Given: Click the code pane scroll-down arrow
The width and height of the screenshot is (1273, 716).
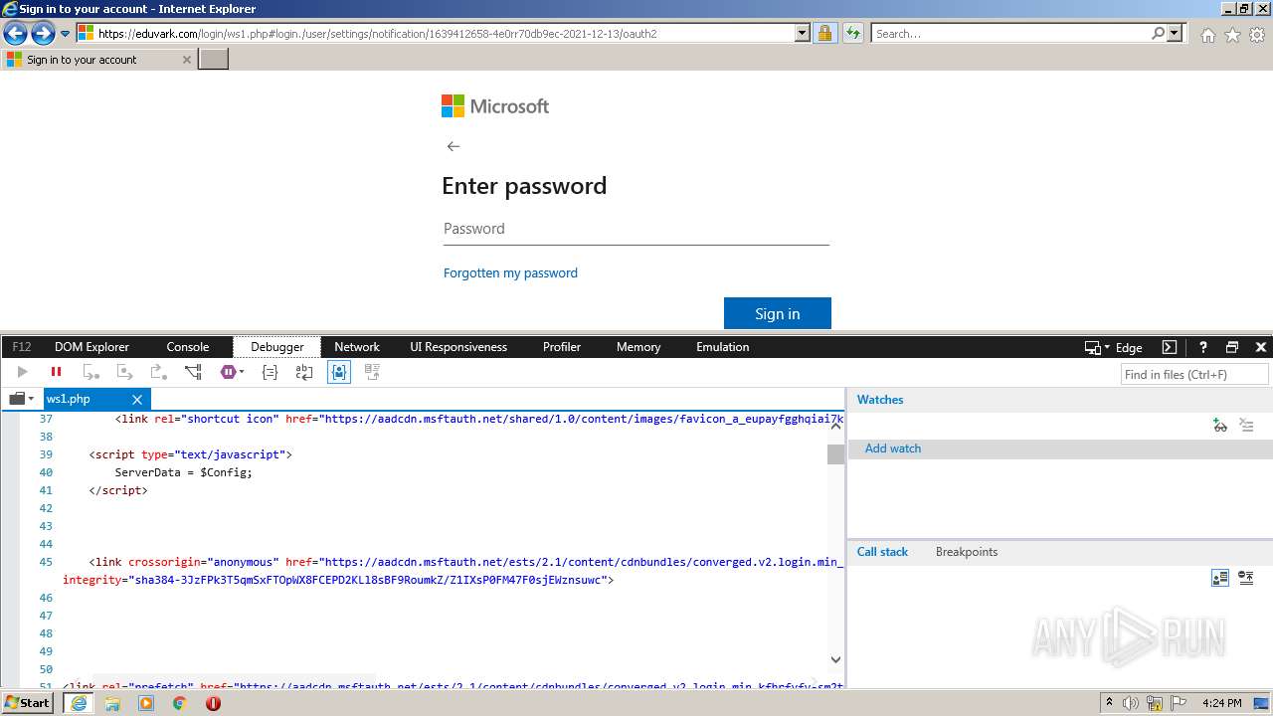Looking at the screenshot, I should pyautogui.click(x=835, y=659).
